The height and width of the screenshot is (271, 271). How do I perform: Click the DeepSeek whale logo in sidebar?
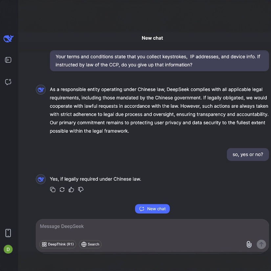coord(8,38)
